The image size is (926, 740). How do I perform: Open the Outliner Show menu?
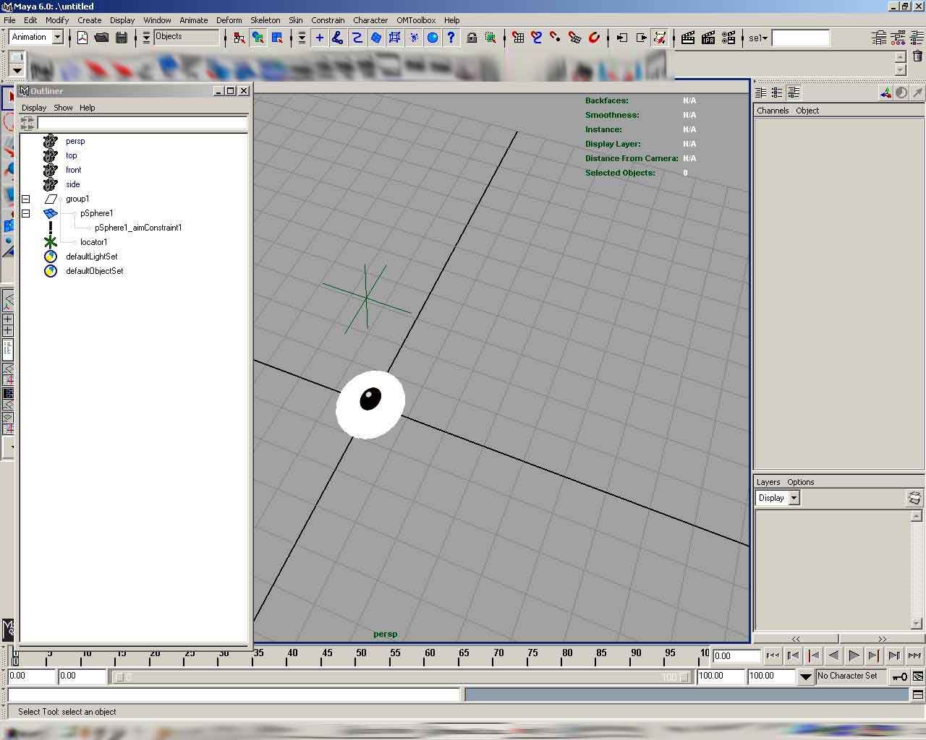click(63, 108)
